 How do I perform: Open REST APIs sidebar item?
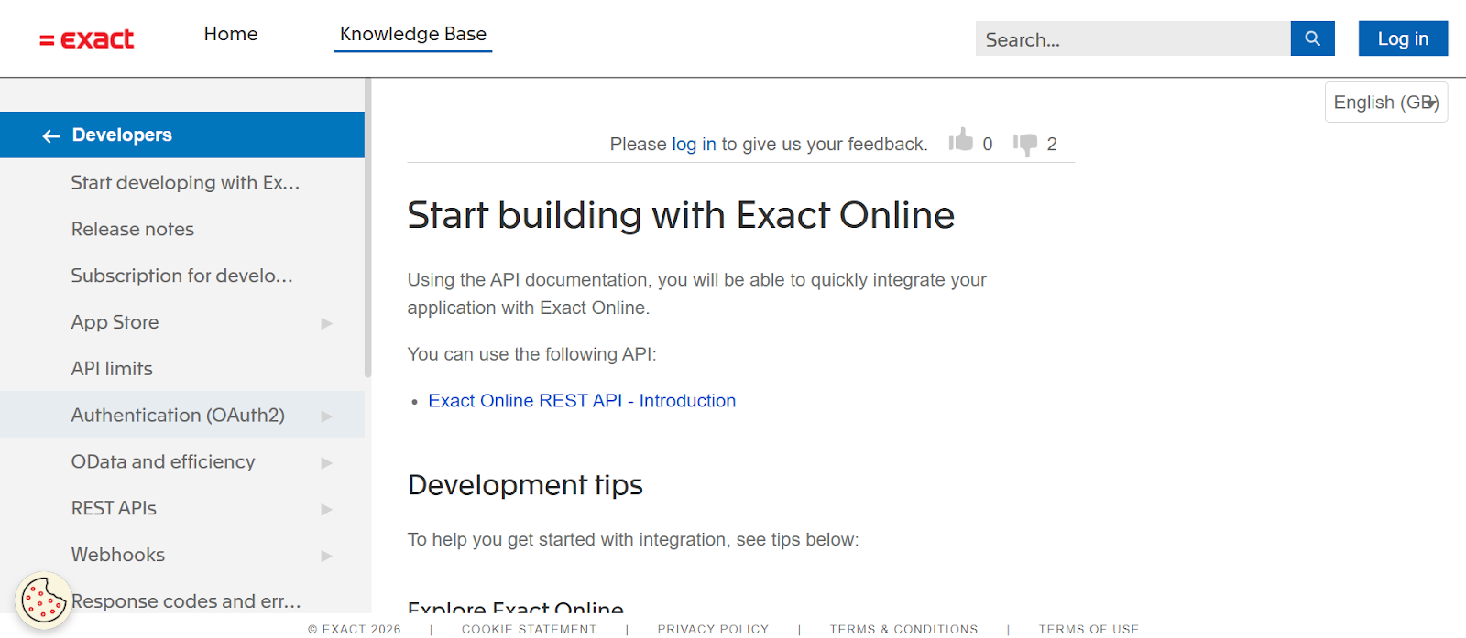(x=114, y=508)
